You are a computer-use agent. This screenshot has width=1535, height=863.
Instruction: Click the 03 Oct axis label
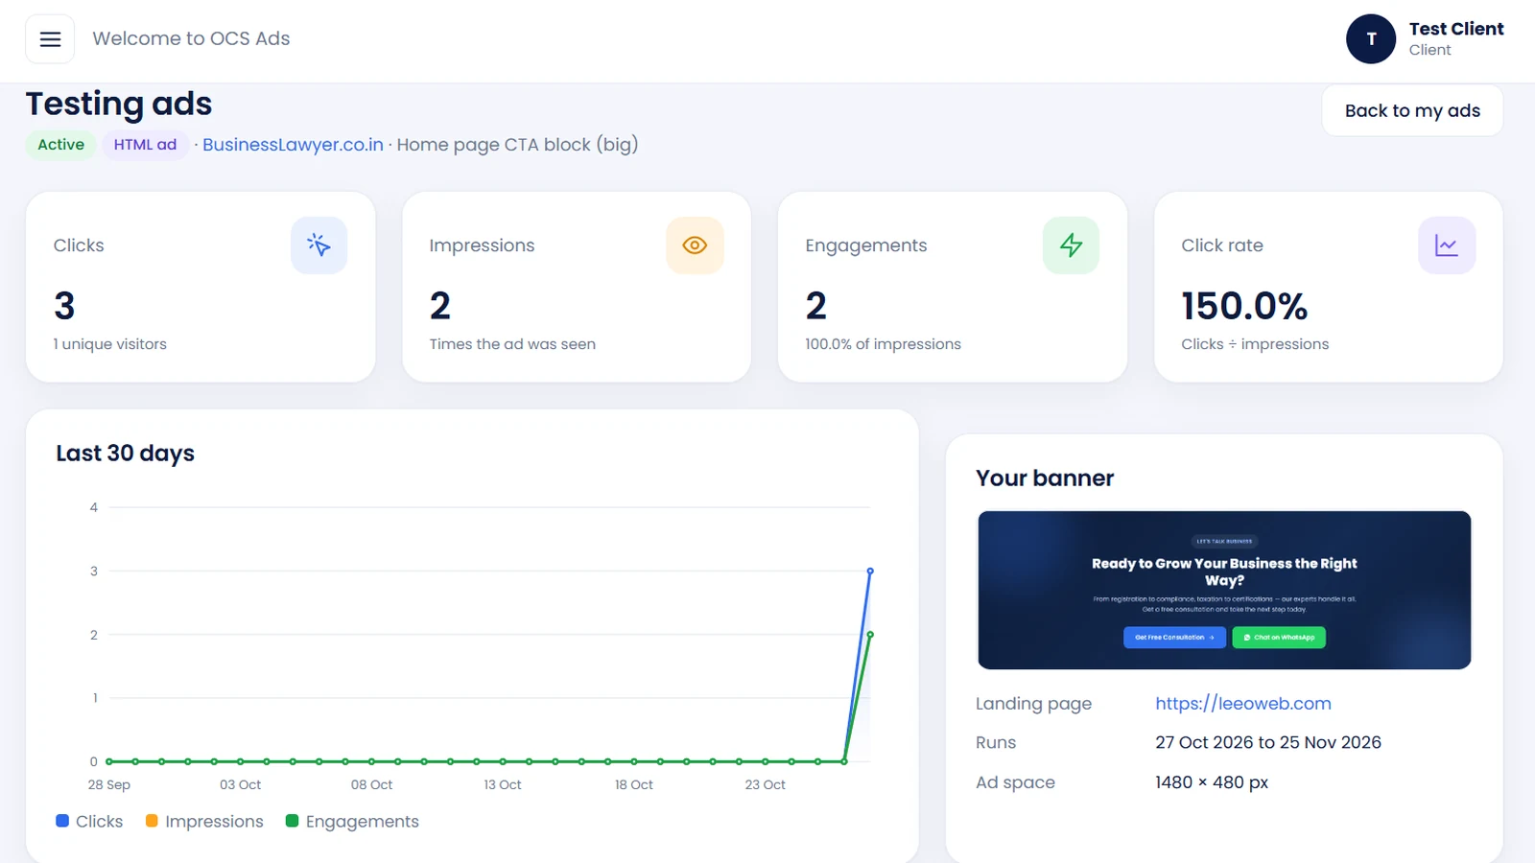[240, 784]
